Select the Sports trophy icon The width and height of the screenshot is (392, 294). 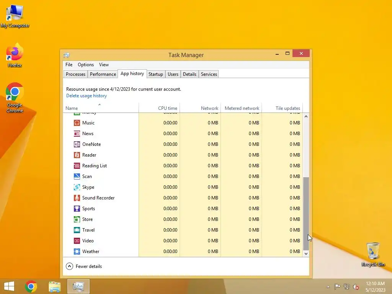pyautogui.click(x=77, y=209)
